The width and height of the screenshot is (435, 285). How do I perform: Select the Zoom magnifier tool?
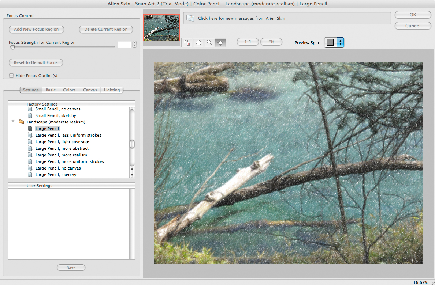(209, 42)
